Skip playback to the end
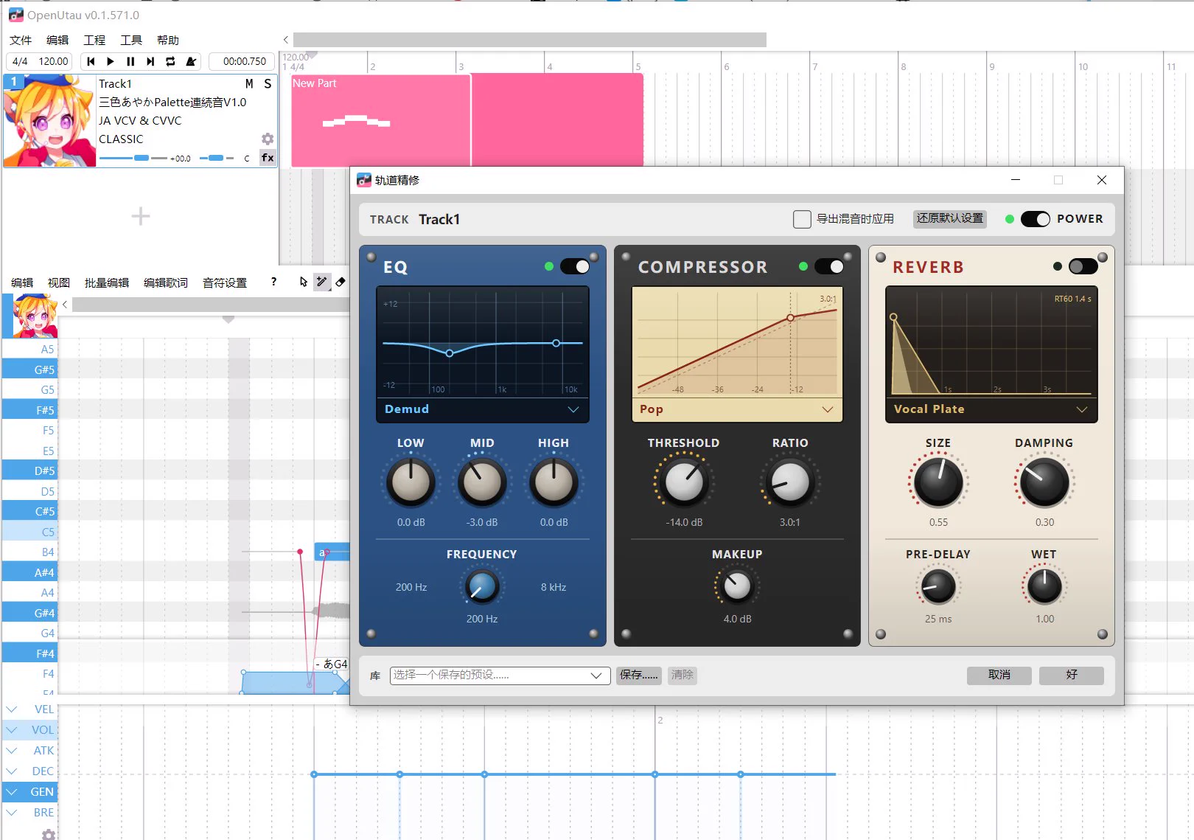Screen dimensions: 1194x840 [150, 61]
